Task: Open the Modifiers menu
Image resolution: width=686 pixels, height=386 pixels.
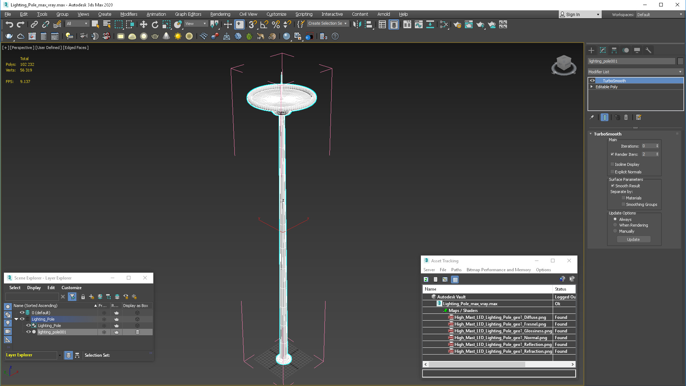Action: (x=129, y=14)
